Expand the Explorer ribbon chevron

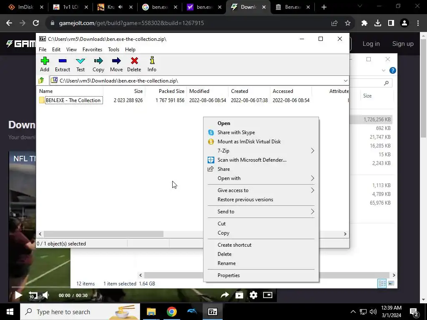384,70
